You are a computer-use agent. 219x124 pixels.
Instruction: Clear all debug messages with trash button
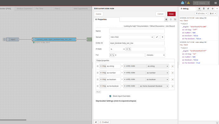(213, 14)
